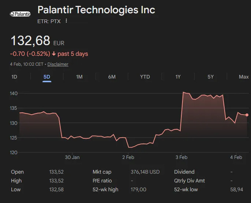Click the 3 Feb date axis label

[x=181, y=157]
